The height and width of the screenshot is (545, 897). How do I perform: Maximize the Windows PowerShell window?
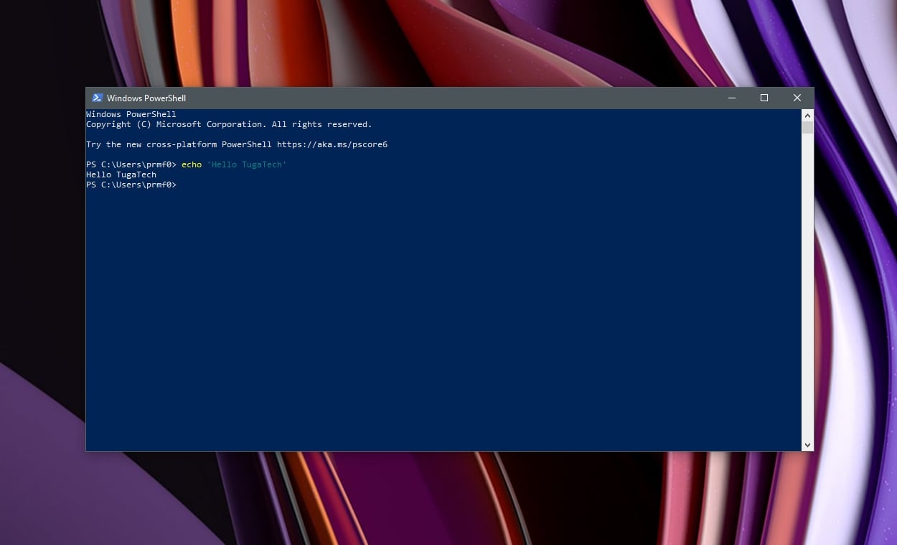tap(764, 98)
